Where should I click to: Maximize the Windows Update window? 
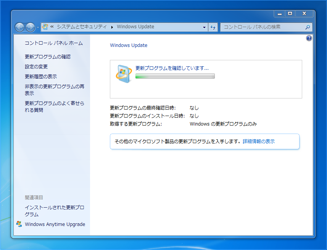pos(290,14)
